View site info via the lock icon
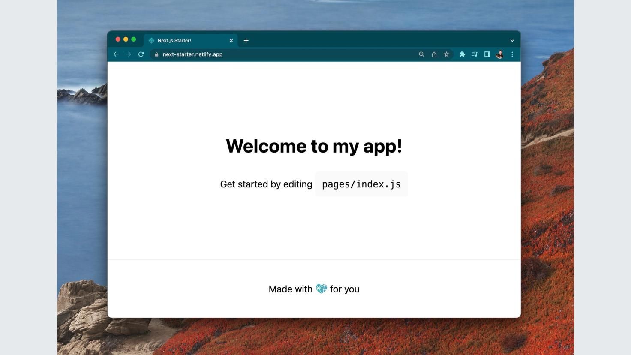Image resolution: width=631 pixels, height=355 pixels. (156, 54)
